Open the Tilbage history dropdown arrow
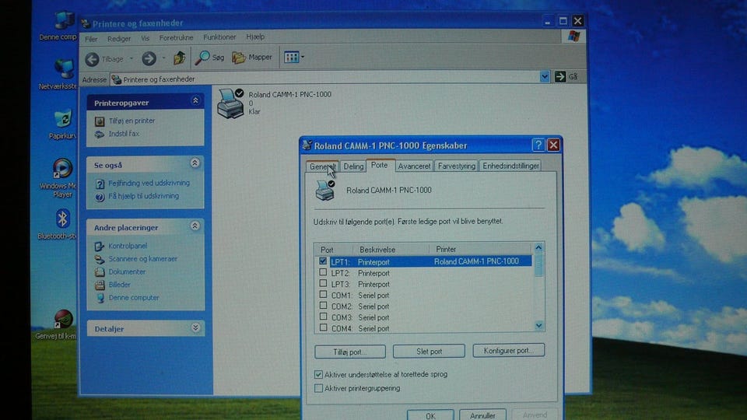This screenshot has height=420, width=747. pyautogui.click(x=131, y=58)
